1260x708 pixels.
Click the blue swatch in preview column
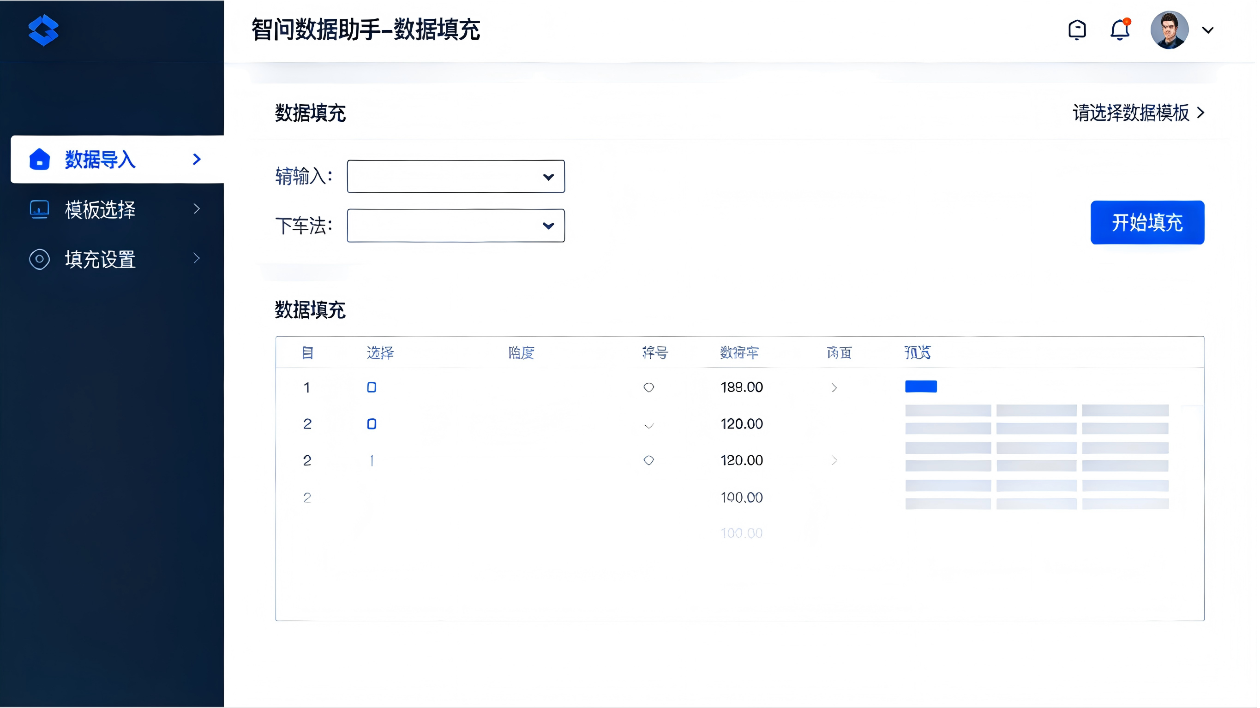[921, 387]
